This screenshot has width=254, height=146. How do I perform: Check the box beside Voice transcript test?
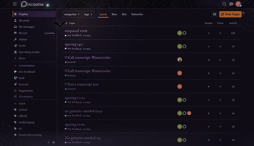coord(66,84)
